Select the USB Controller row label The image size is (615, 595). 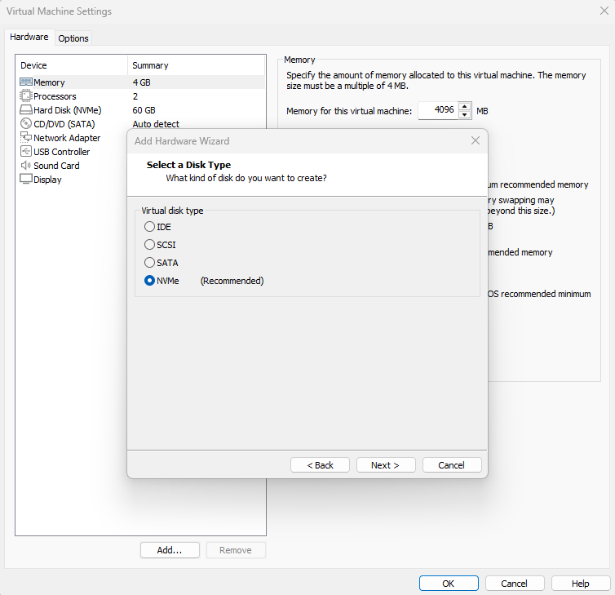pyautogui.click(x=61, y=152)
